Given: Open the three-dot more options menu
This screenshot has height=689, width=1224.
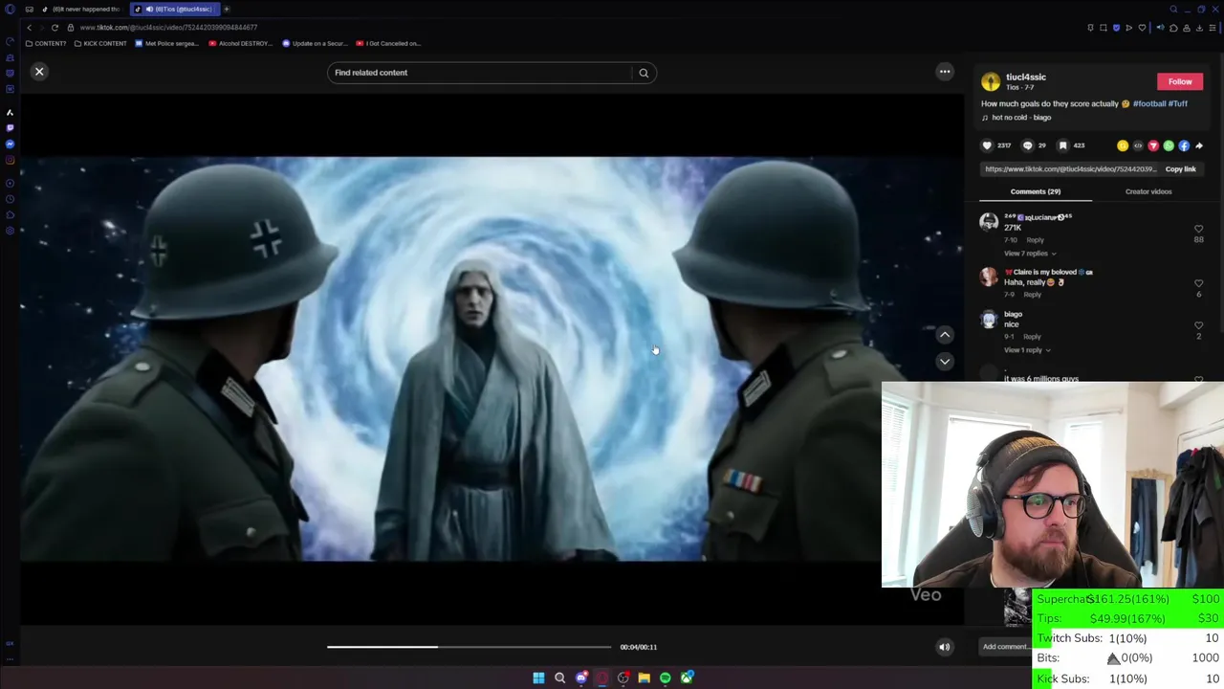Looking at the screenshot, I should pyautogui.click(x=945, y=72).
